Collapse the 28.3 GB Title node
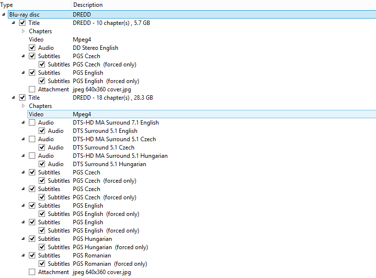 [13, 98]
